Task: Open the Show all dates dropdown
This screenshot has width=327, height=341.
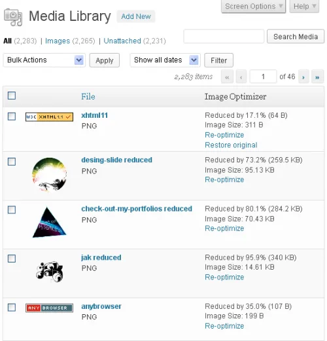Action: click(x=165, y=60)
